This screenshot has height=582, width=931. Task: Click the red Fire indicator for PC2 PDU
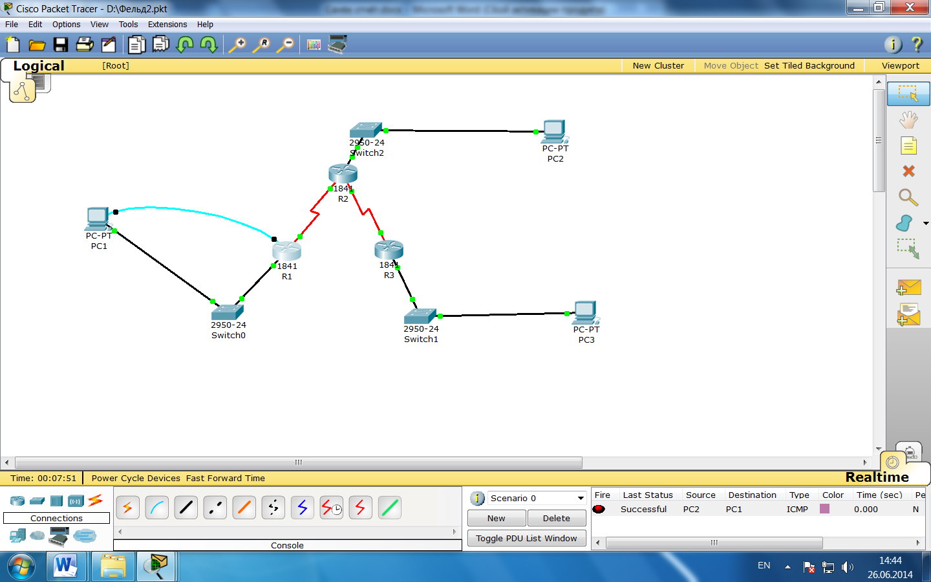(x=599, y=509)
